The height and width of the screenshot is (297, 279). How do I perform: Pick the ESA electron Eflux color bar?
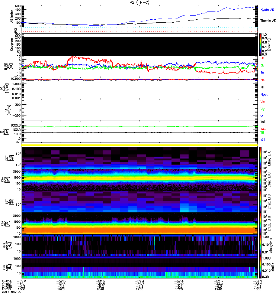pos(260,224)
